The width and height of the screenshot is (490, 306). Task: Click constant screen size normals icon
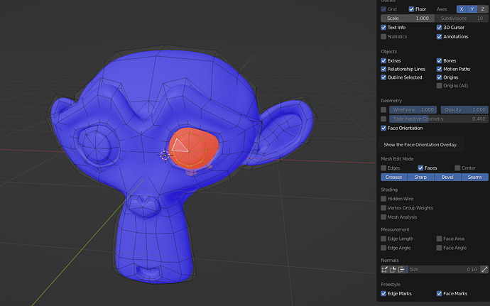(484, 270)
